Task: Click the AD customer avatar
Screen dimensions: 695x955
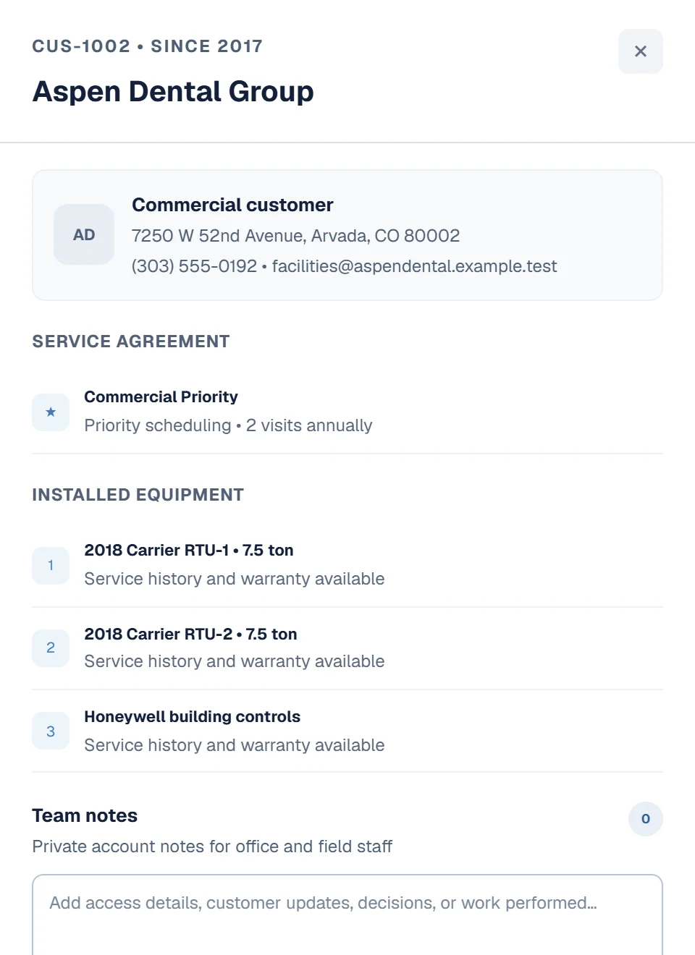Action: click(x=84, y=234)
